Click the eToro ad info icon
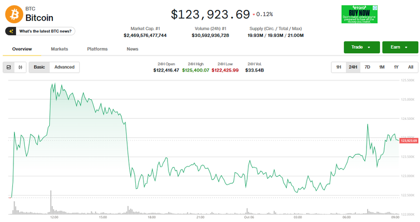 pos(375,8)
